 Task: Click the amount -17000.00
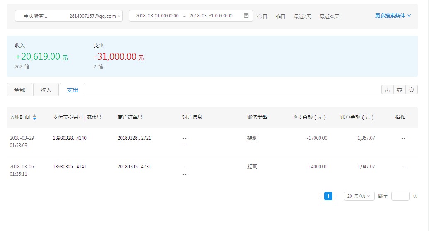point(317,138)
